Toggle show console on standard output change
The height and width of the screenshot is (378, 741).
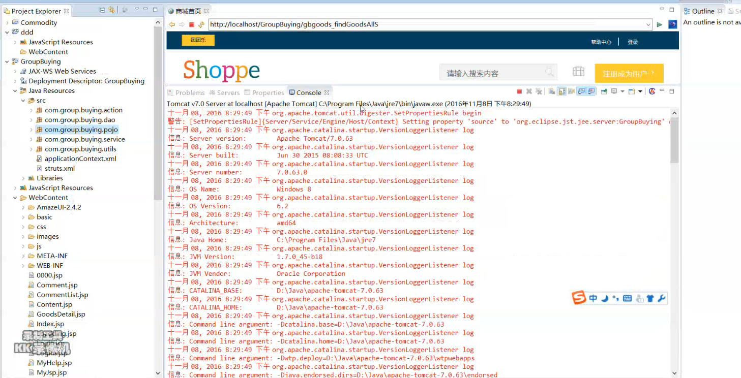tap(581, 91)
